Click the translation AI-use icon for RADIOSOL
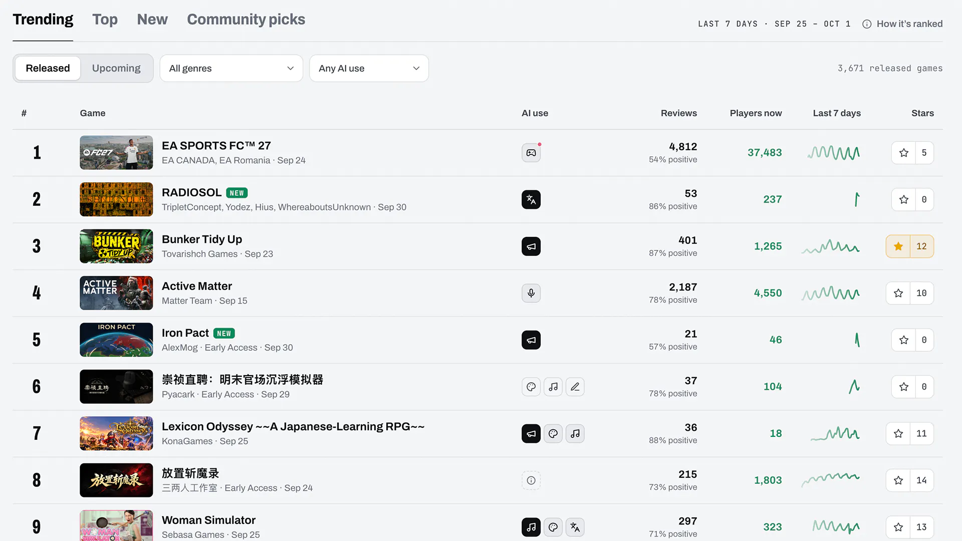This screenshot has width=962, height=541. tap(531, 199)
